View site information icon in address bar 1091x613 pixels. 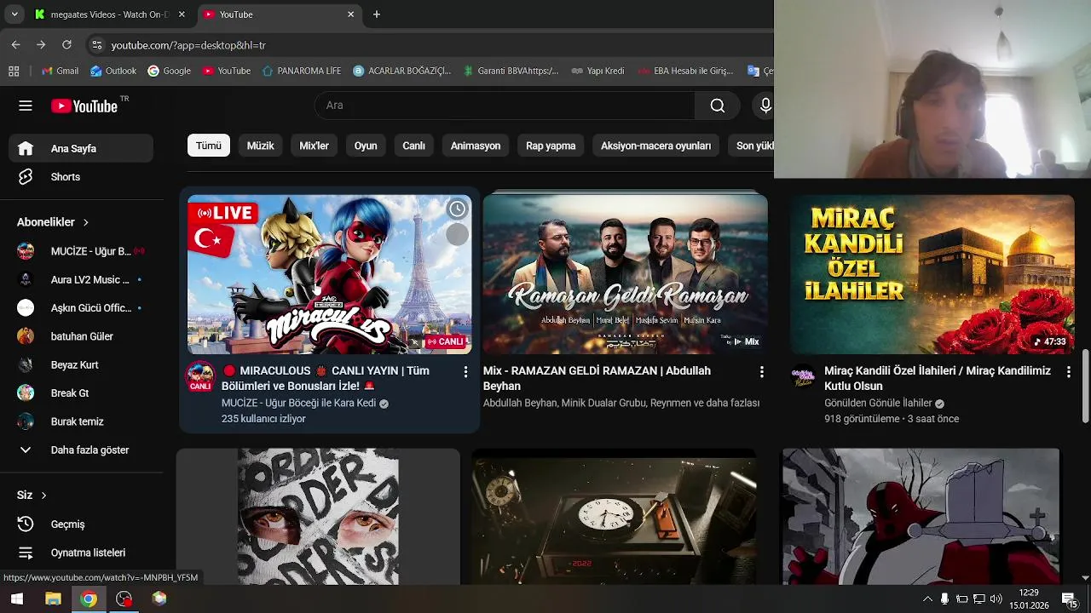(x=96, y=45)
